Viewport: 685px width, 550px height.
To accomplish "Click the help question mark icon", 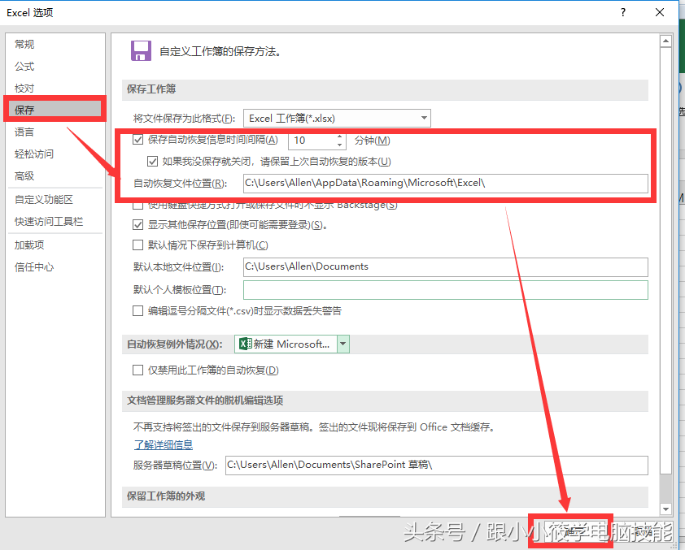I will coord(623,12).
